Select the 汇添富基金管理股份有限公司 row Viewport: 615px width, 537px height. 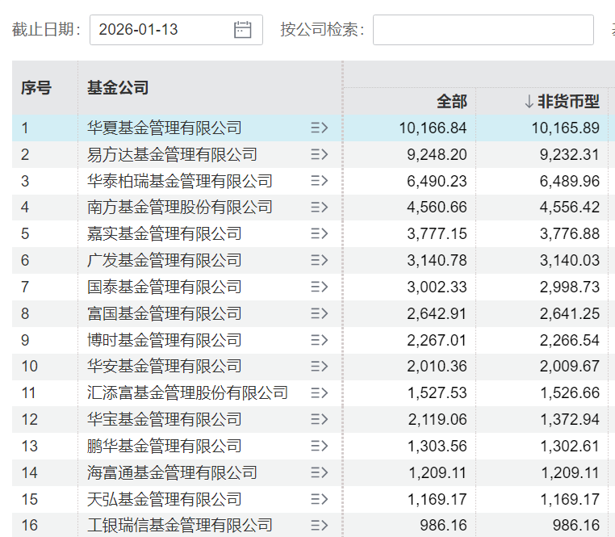(x=187, y=392)
